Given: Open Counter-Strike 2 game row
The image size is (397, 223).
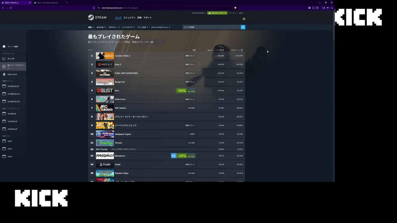Looking at the screenshot, I should click(x=167, y=56).
